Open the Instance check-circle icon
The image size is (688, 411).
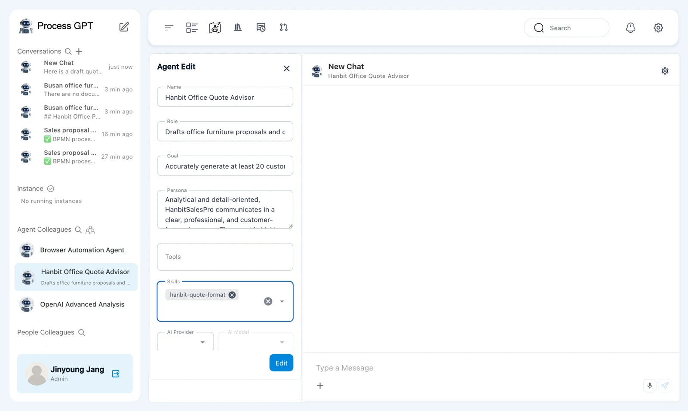50,188
